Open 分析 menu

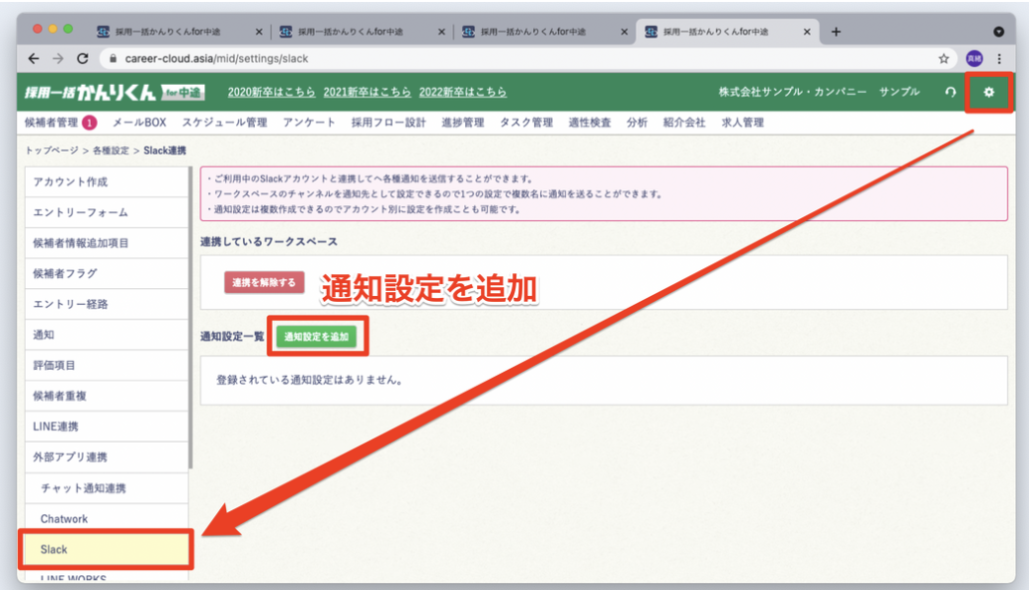(x=637, y=122)
